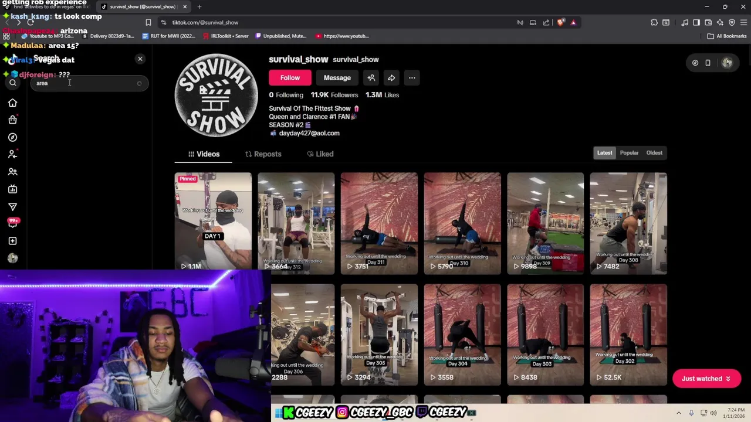
Task: Open TikTok Shop bag icon in sidebar
Action: tap(12, 120)
